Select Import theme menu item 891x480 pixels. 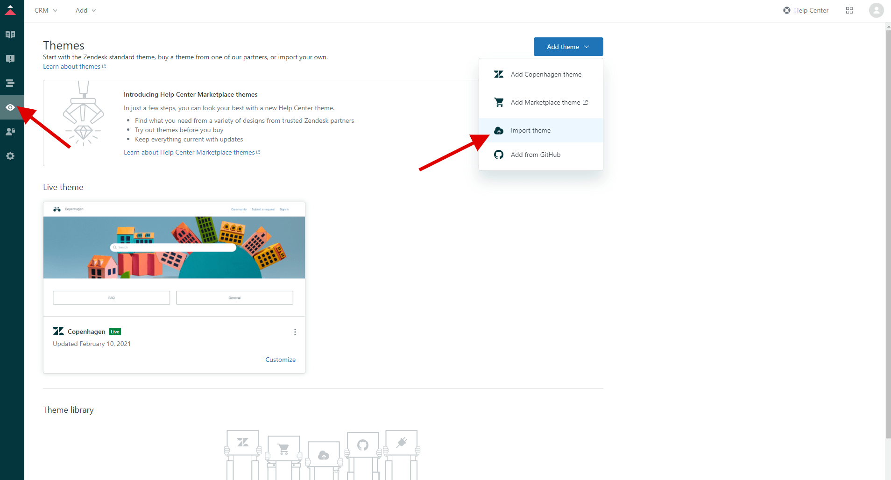pos(541,130)
